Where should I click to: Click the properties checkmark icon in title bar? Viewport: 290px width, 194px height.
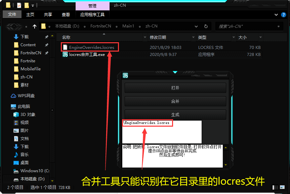19,5
